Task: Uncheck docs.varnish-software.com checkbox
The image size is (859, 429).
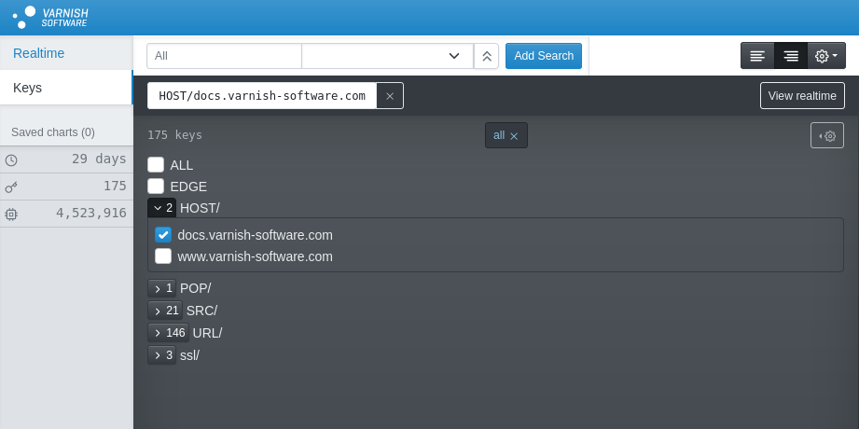Action: click(x=163, y=235)
